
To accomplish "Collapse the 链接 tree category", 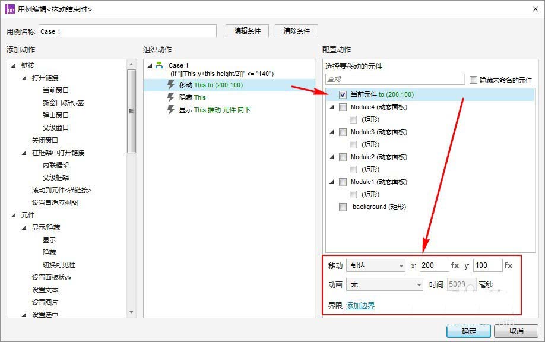I will click(x=14, y=65).
